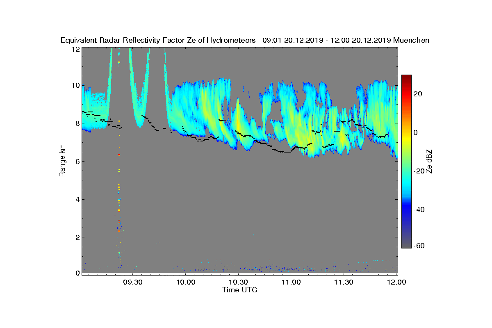Click the 'Ze dBZ' colorbar label
The height and width of the screenshot is (328, 492).
coord(430,161)
